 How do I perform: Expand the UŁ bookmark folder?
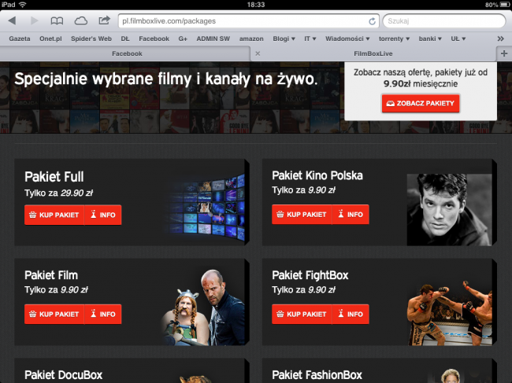click(x=458, y=39)
